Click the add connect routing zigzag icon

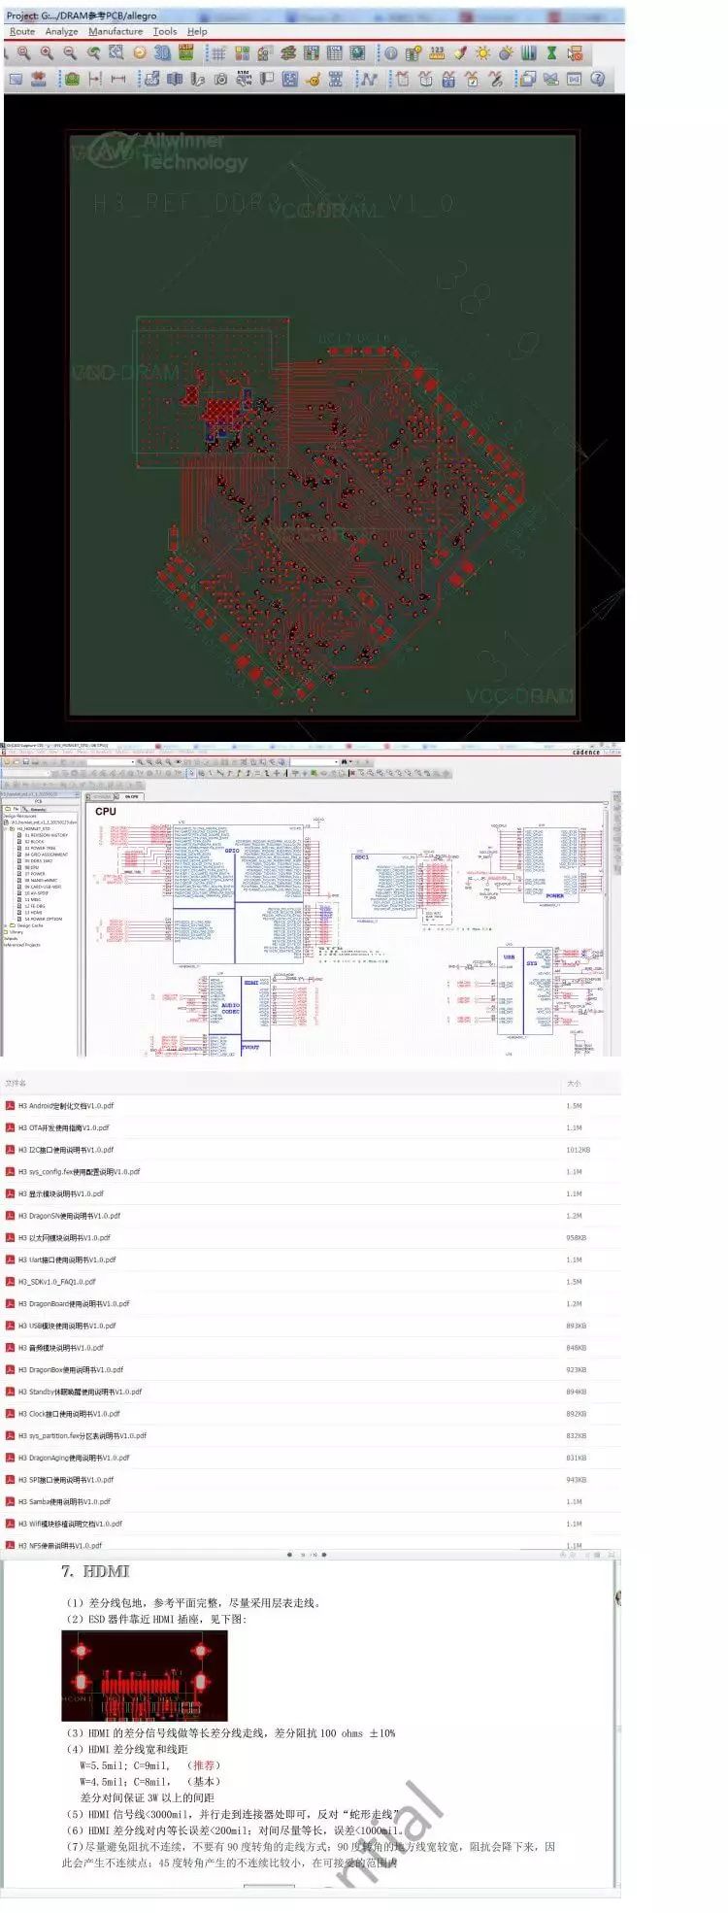[370, 79]
